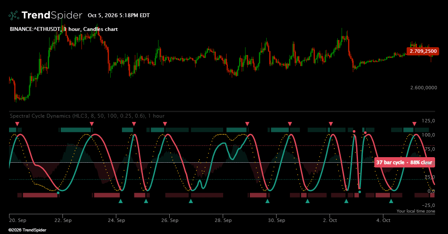Click the "24. Sep" date label
Viewport: 448px width, 234px height.
point(116,220)
